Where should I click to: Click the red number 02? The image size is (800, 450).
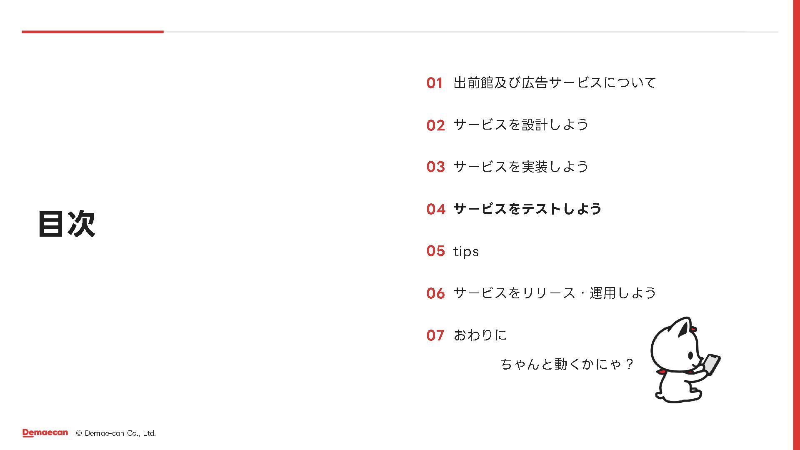click(435, 125)
